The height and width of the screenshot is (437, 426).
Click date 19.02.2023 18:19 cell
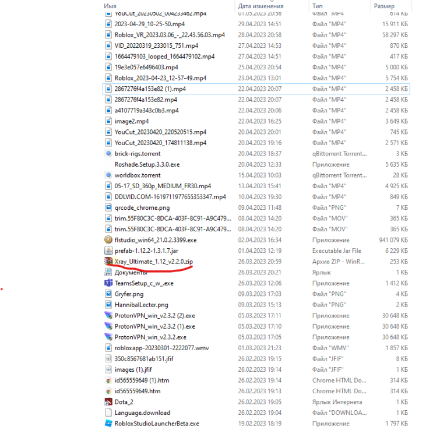click(259, 424)
